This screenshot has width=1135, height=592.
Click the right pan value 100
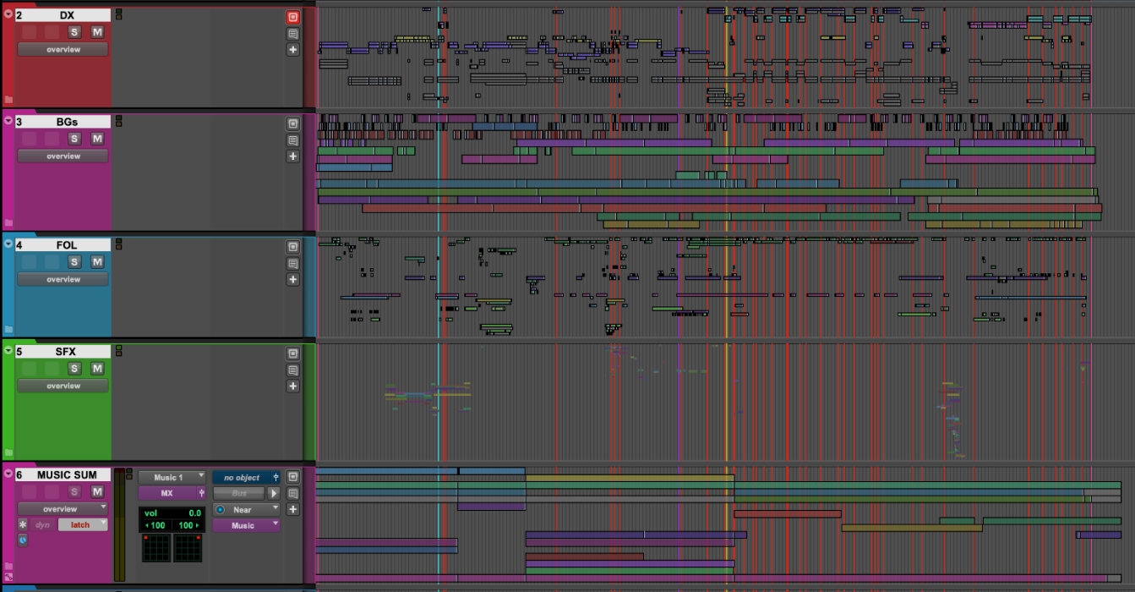[x=188, y=525]
